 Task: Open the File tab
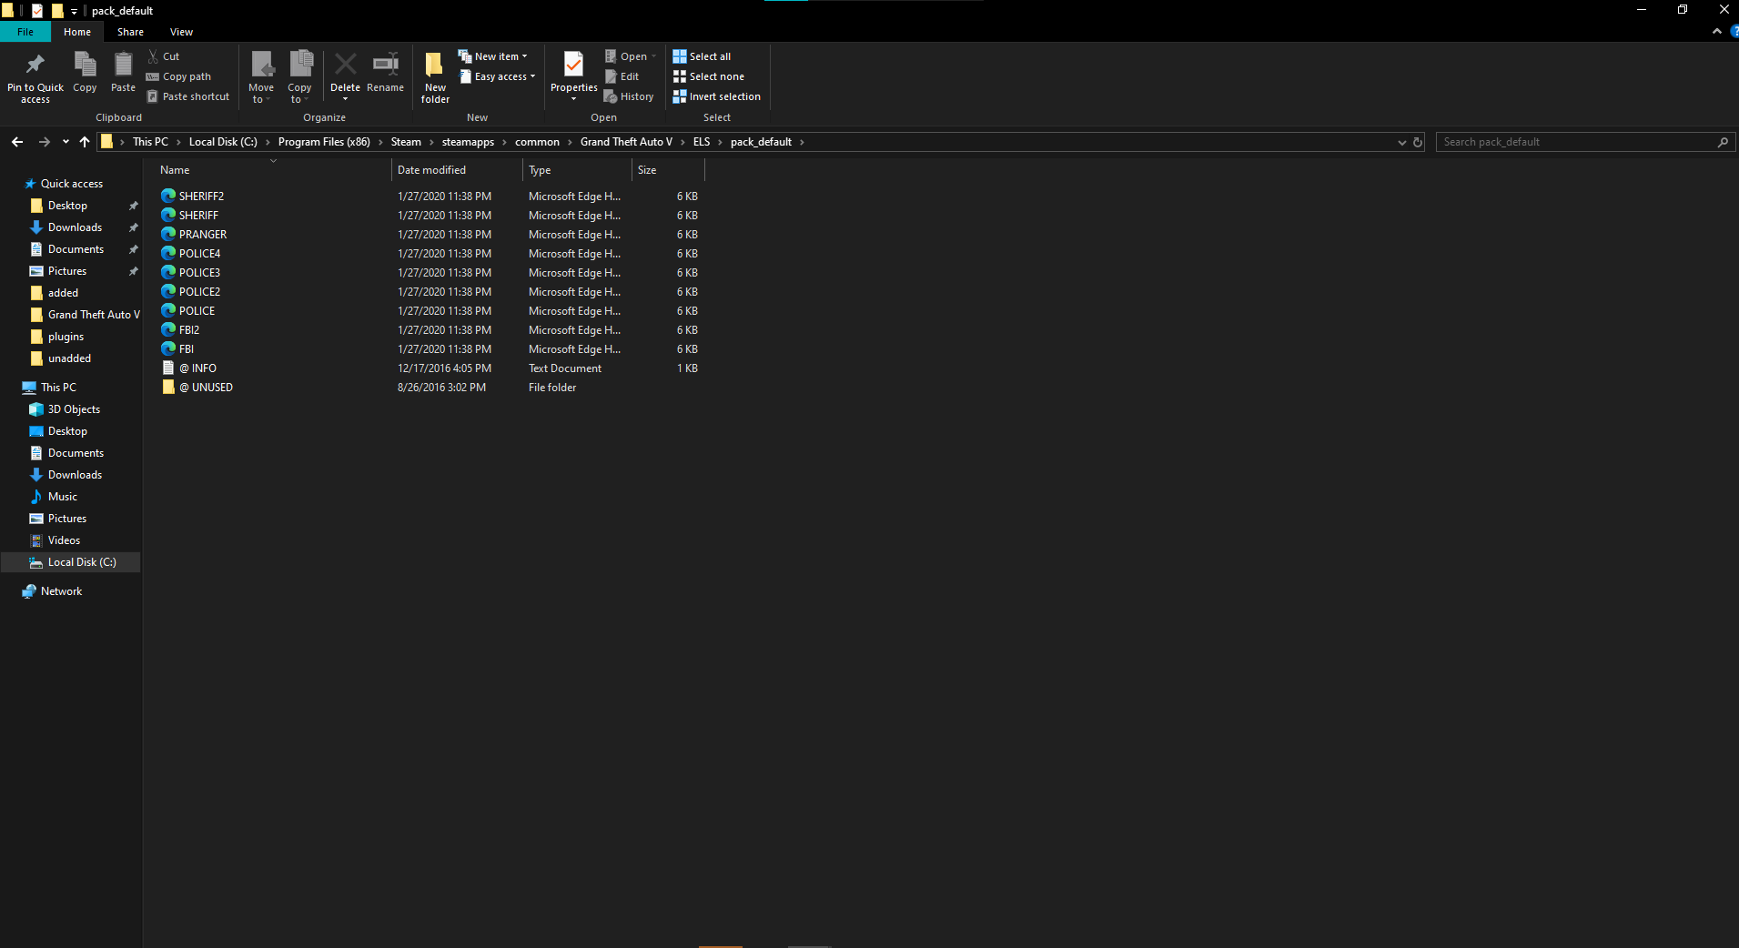(25, 32)
